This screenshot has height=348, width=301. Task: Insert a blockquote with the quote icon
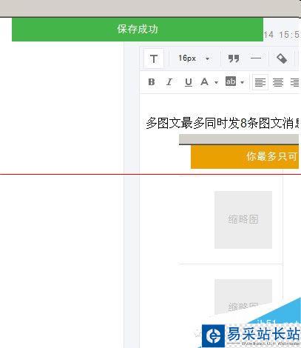coord(234,58)
